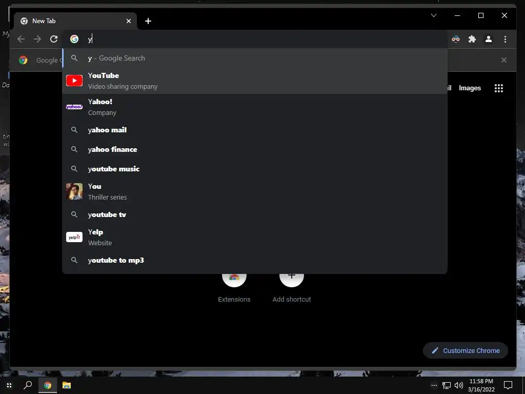Open the Chrome three-dot menu
Image resolution: width=525 pixels, height=394 pixels.
pyautogui.click(x=505, y=39)
